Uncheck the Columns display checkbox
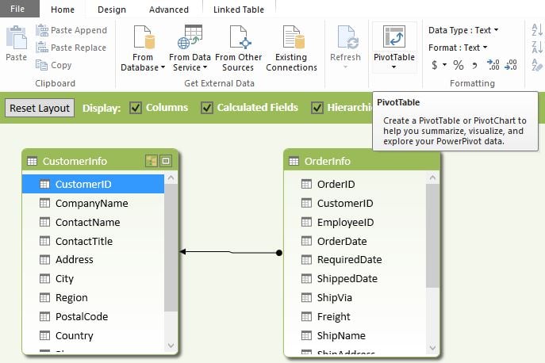 [x=136, y=108]
